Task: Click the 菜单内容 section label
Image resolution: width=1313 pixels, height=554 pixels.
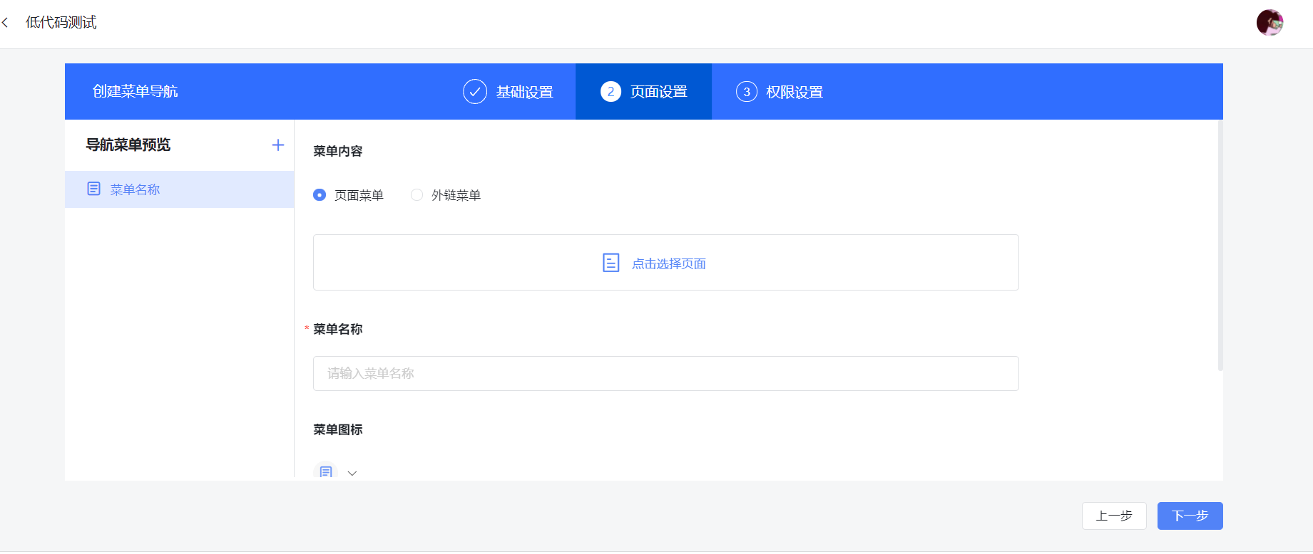Action: coord(338,151)
